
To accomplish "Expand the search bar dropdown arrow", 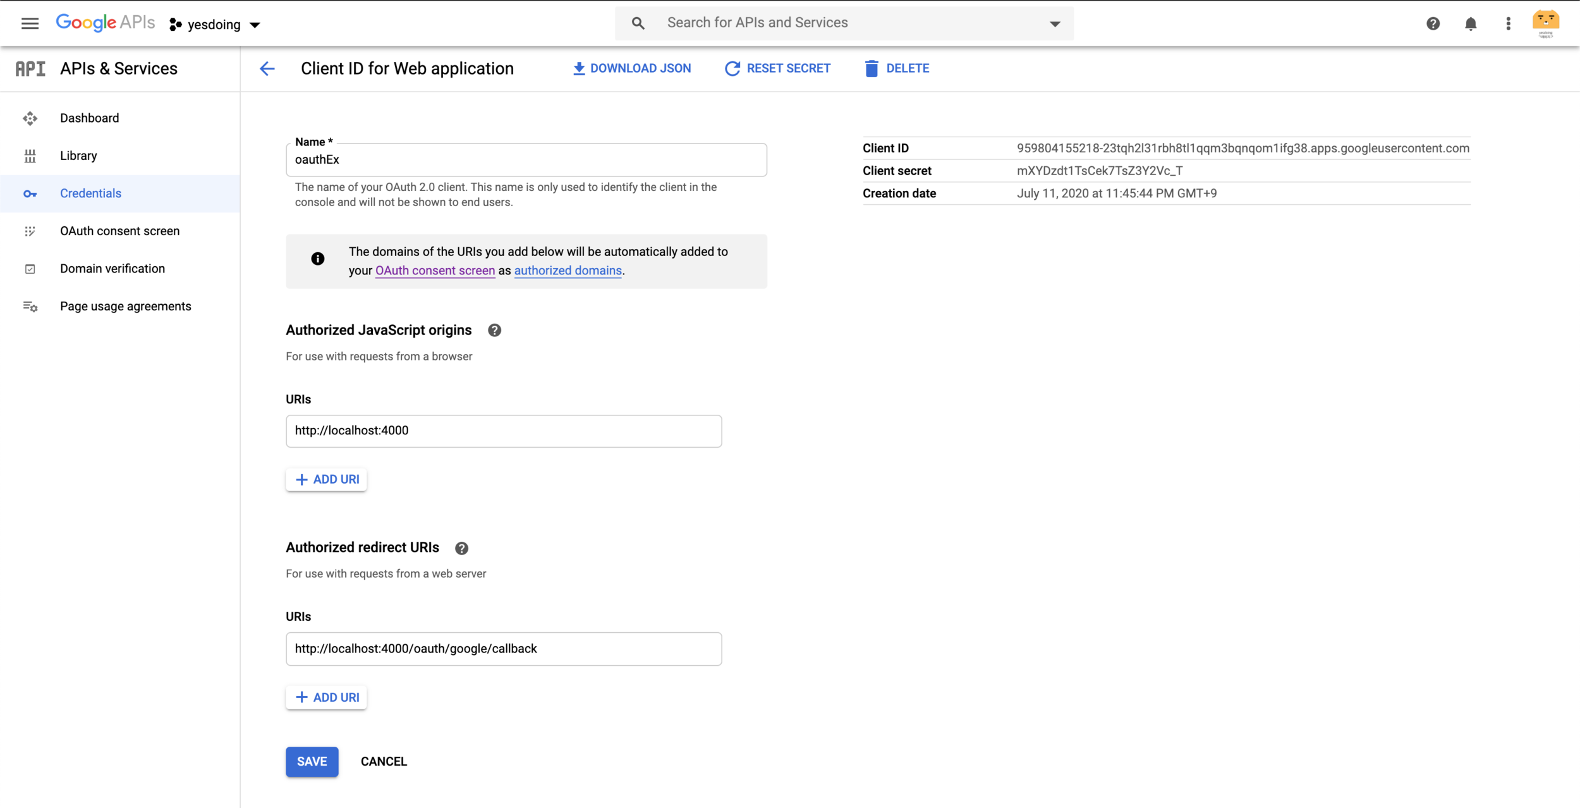I will (1054, 23).
